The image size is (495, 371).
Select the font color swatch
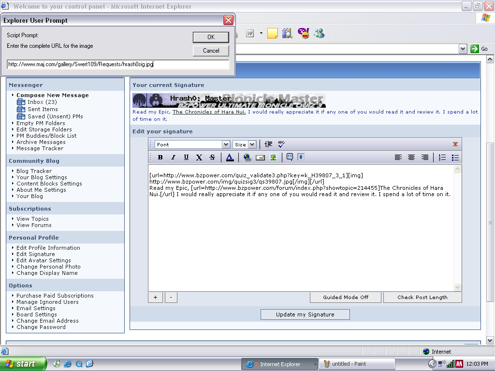pos(230,157)
